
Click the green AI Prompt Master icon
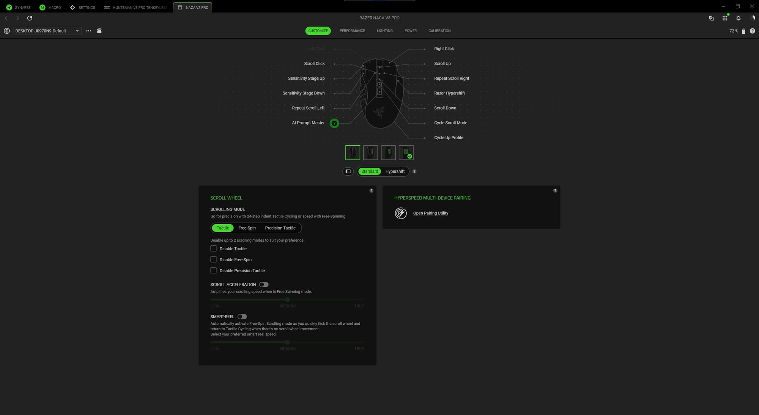click(x=334, y=123)
